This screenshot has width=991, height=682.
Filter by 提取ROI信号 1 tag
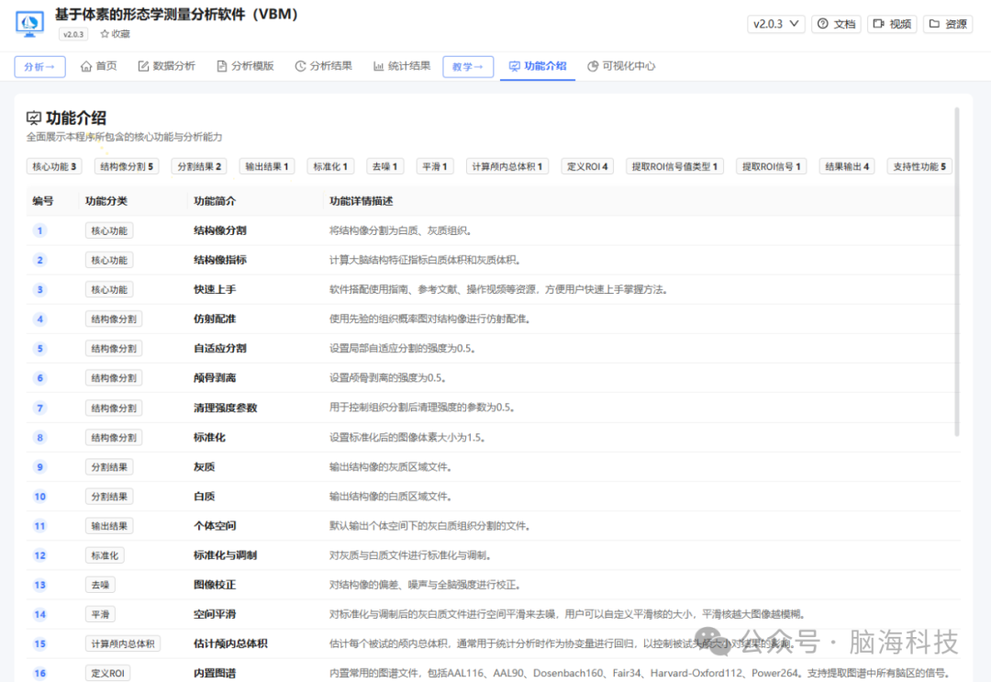click(x=771, y=166)
